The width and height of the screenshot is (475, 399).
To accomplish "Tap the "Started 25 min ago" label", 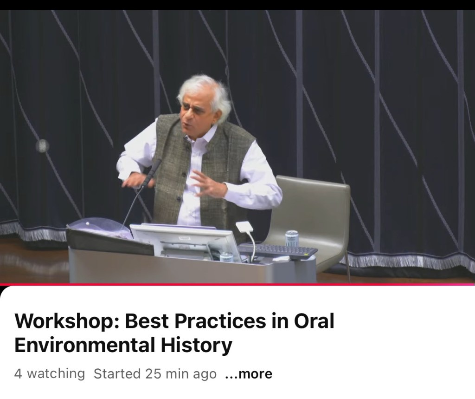I will pyautogui.click(x=155, y=374).
